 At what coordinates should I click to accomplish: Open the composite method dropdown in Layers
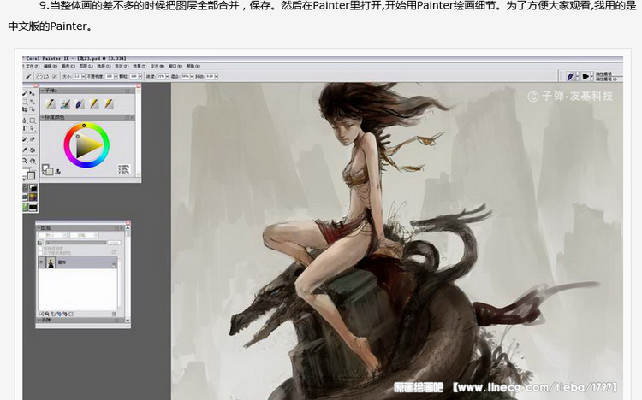coord(53,235)
